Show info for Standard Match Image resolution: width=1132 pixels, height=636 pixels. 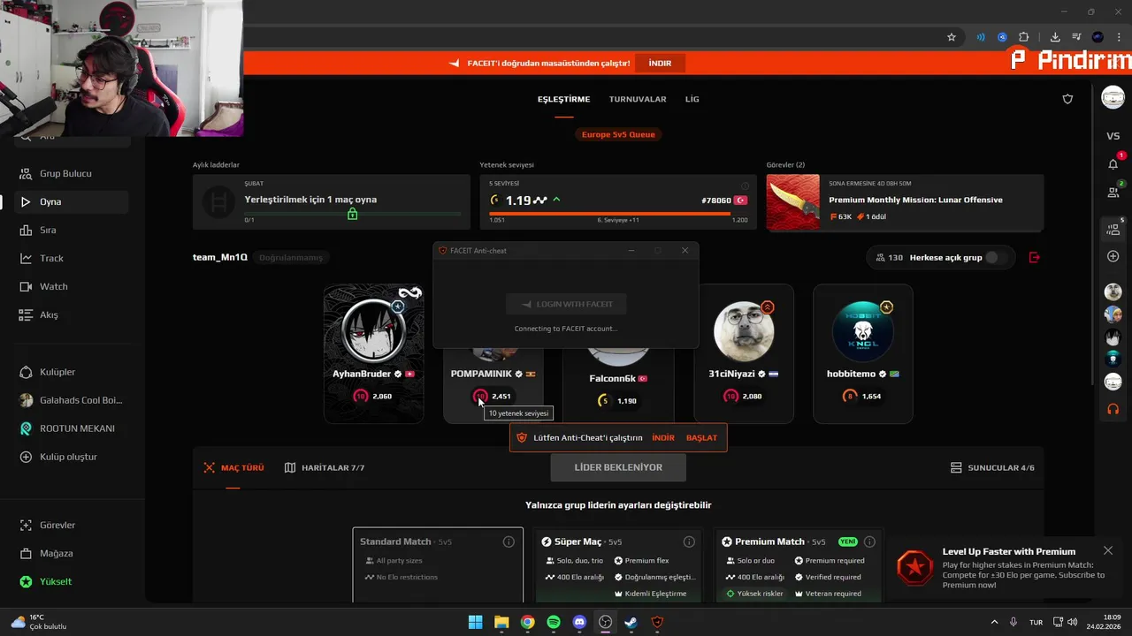tap(509, 541)
